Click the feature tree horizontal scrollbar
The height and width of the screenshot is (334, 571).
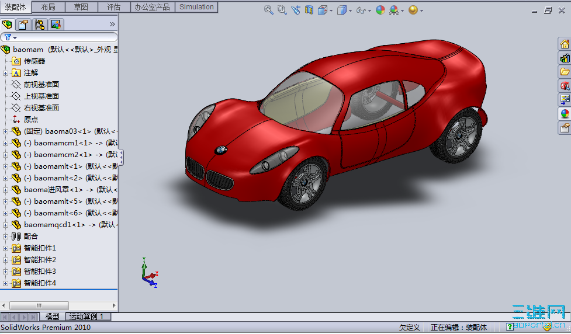[39, 305]
